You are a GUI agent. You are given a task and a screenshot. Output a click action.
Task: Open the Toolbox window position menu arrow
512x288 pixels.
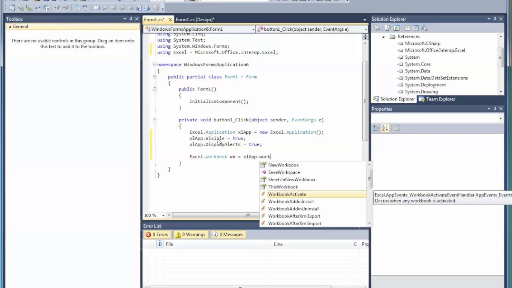[x=125, y=19]
